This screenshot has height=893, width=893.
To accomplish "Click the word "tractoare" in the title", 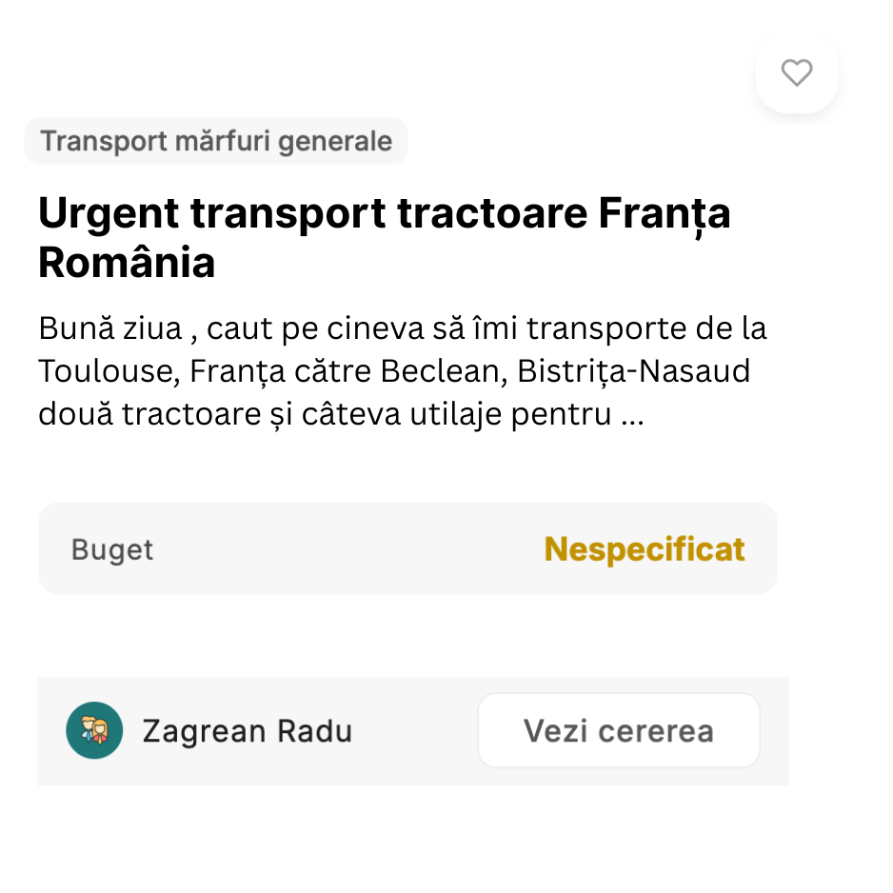I will (492, 213).
